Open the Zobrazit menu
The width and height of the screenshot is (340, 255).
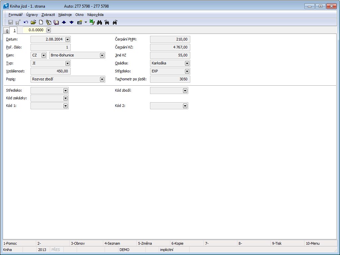[48, 15]
